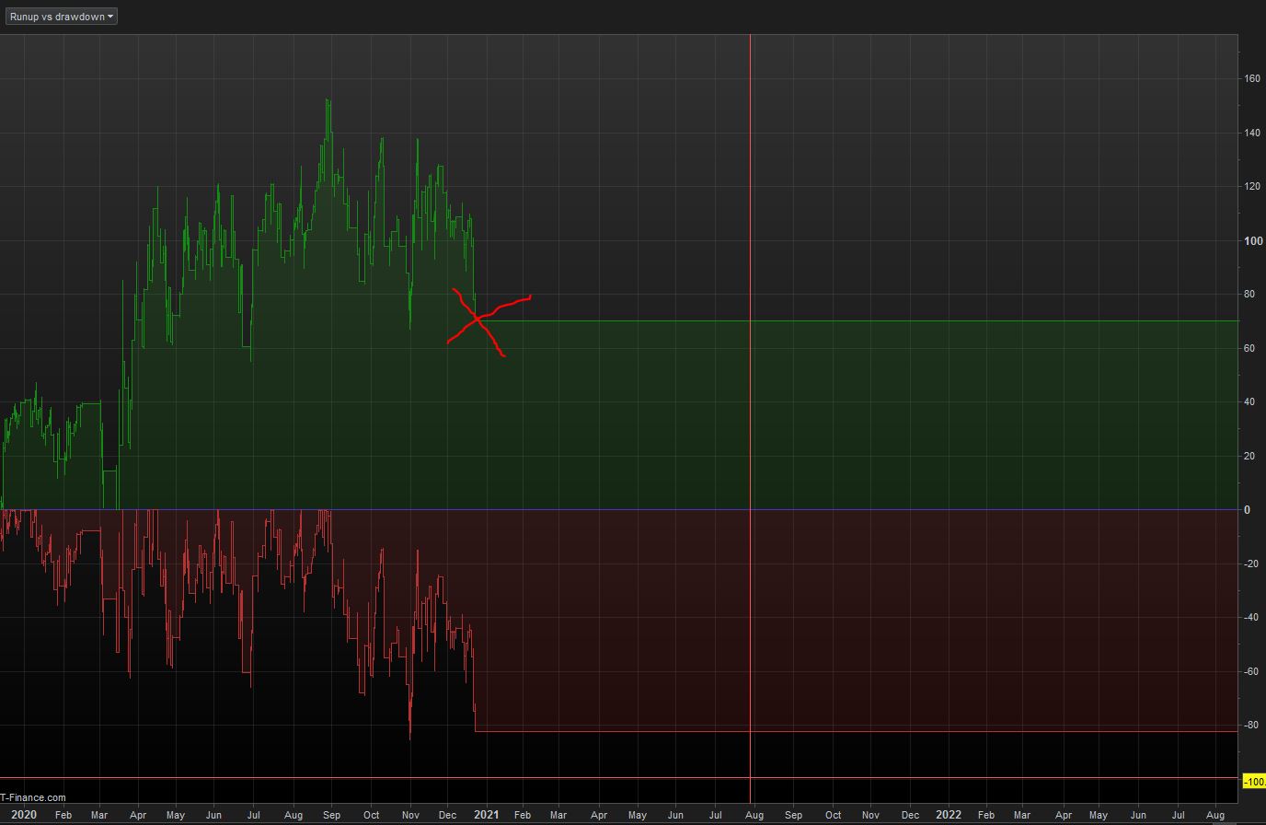This screenshot has width=1266, height=825.
Task: Click the 2020 year label on time axis
Action: click(24, 815)
